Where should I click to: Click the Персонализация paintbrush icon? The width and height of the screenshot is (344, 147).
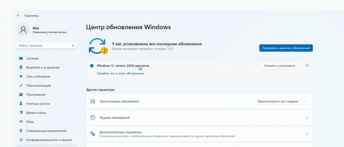(21, 86)
